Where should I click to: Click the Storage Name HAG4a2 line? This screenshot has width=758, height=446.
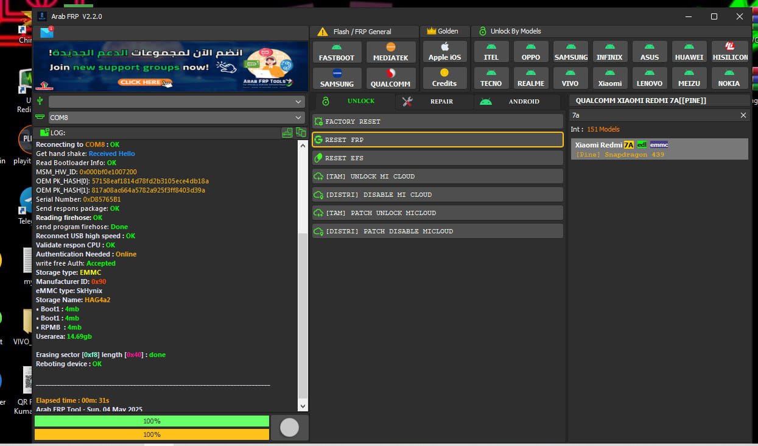(73, 300)
